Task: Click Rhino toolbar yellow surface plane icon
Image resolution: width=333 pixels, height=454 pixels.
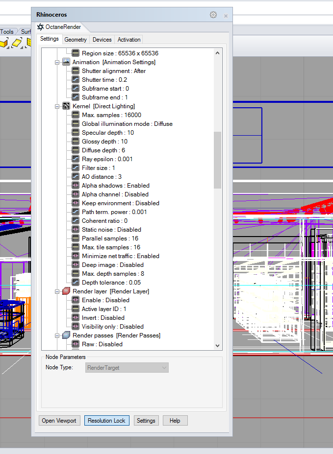Action: coord(17,43)
